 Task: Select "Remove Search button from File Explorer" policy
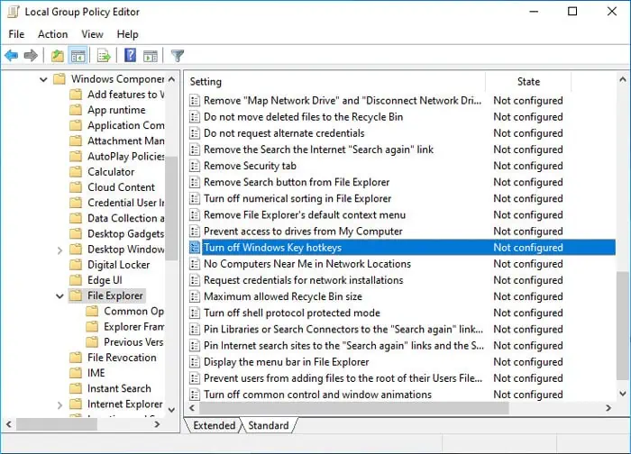pos(297,182)
